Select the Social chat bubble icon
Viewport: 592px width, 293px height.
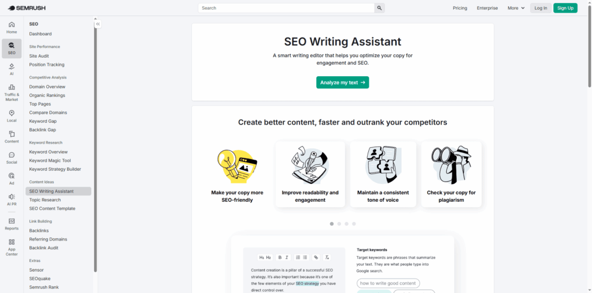(x=12, y=155)
